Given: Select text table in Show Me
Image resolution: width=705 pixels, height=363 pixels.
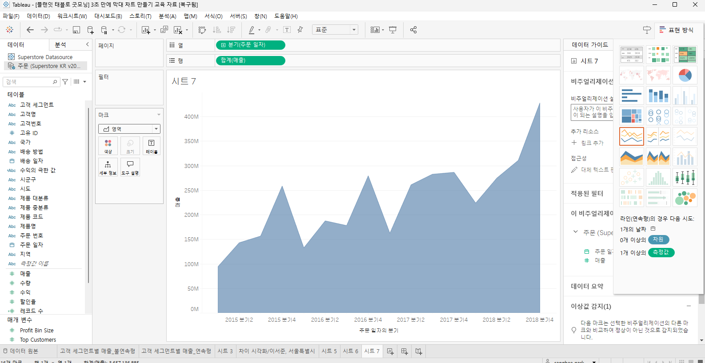Looking at the screenshot, I should pos(632,55).
